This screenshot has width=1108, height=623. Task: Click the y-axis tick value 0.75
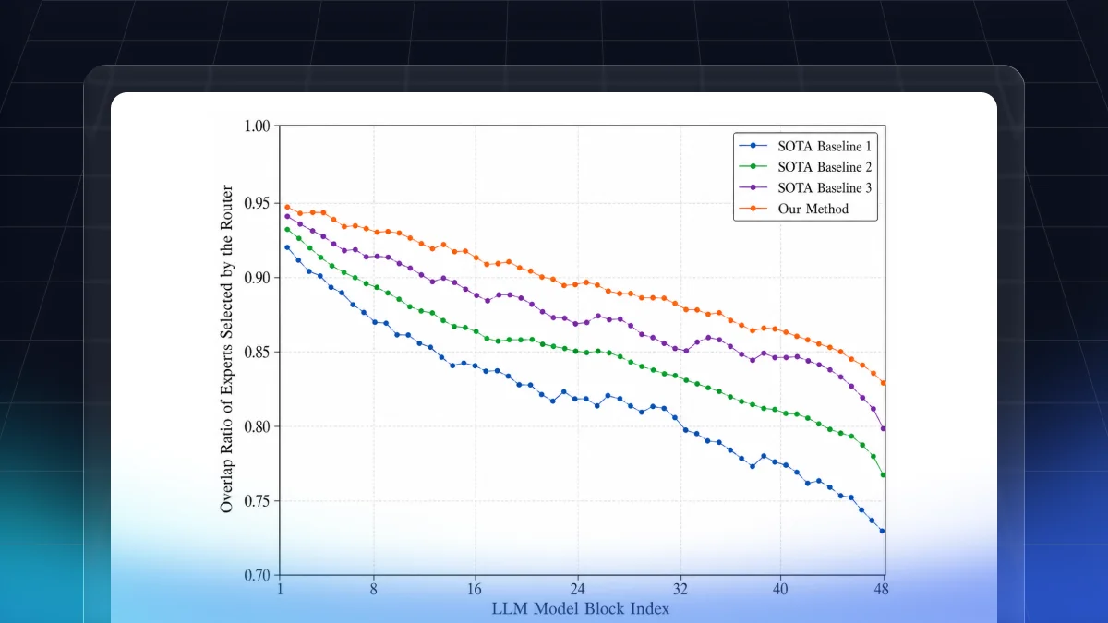[x=256, y=501]
